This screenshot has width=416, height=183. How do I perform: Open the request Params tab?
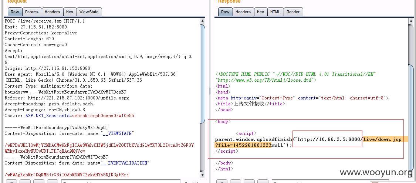pos(32,12)
